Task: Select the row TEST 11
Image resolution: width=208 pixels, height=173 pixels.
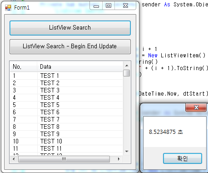Action: [x=66, y=148]
